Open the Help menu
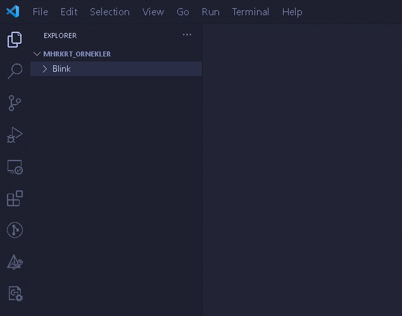 [292, 12]
